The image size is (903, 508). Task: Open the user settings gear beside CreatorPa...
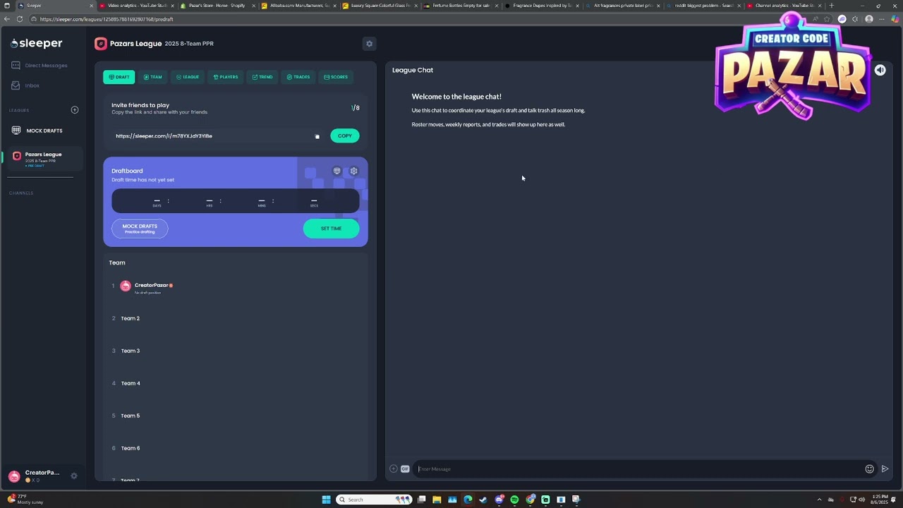coord(74,476)
